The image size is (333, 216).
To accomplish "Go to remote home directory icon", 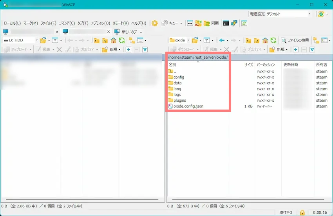I will coord(265,40).
